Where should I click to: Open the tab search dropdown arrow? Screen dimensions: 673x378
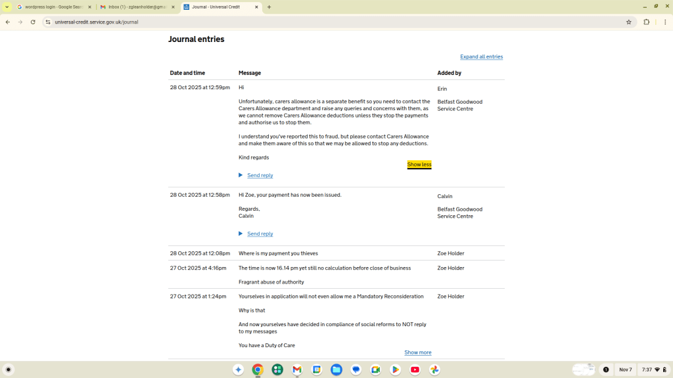(7, 7)
